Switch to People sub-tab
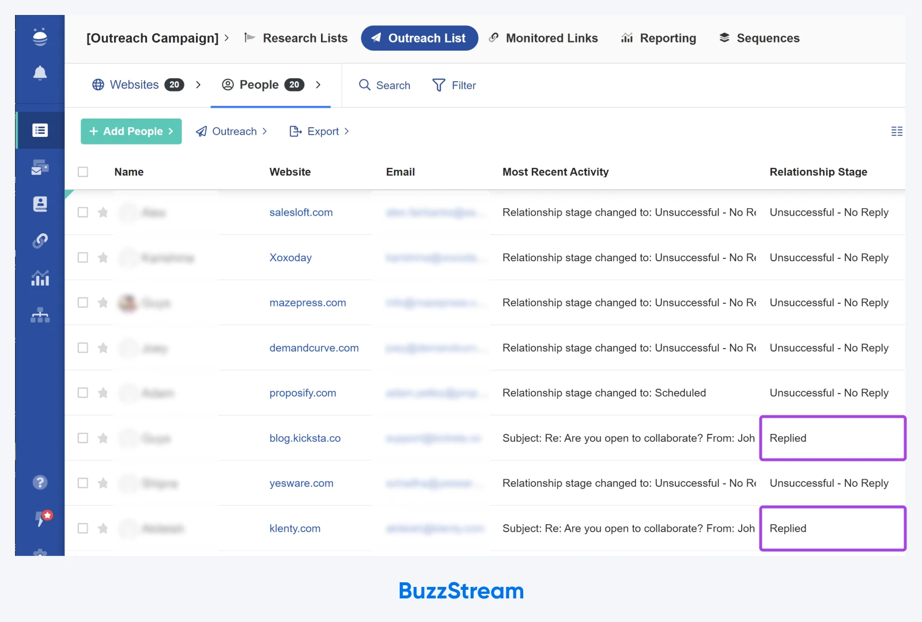This screenshot has height=622, width=922. point(263,85)
